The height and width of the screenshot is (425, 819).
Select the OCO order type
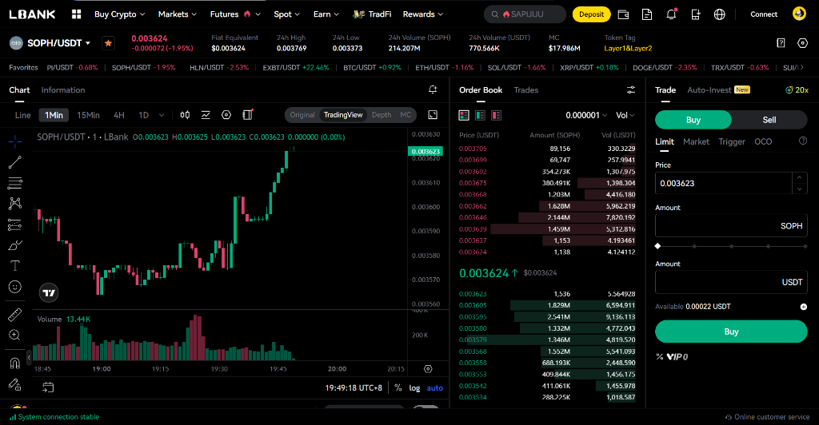pos(763,141)
